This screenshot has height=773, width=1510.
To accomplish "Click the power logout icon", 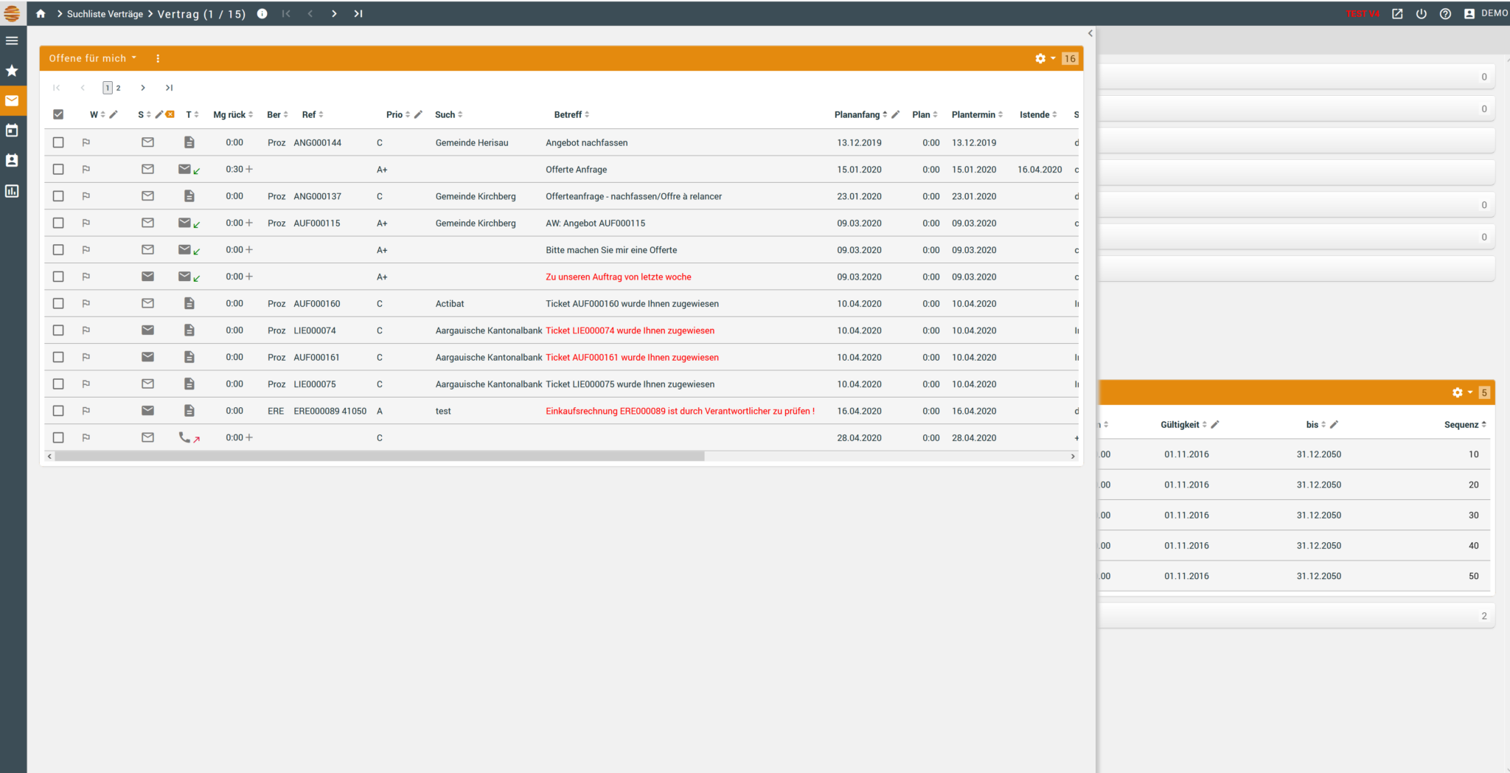I will (1422, 13).
